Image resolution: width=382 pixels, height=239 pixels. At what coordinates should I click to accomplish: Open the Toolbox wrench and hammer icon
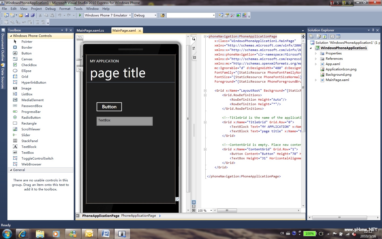233,15
